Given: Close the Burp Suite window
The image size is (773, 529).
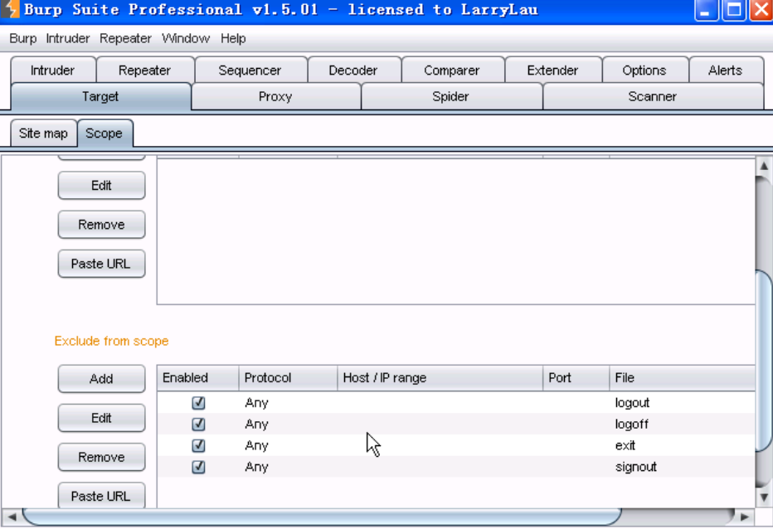Looking at the screenshot, I should click(761, 10).
